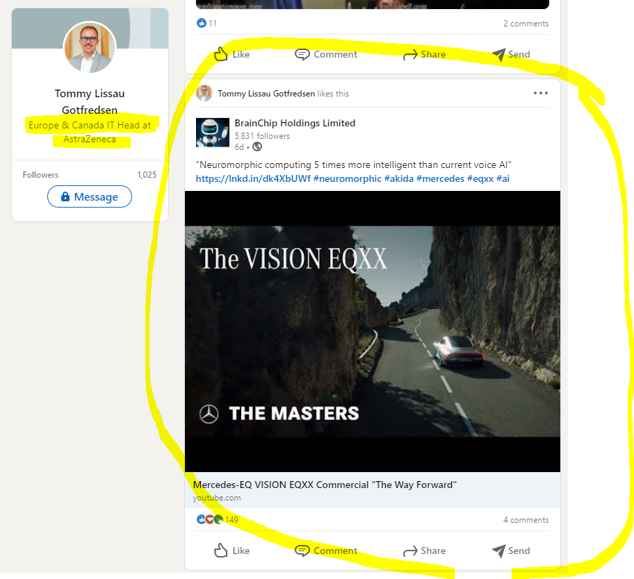Open the lnkd.in/dk4XbUWf link
Screen dimensions: 634x579
click(x=253, y=178)
